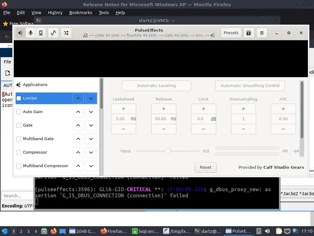Move Compressor up in the list

78,152
